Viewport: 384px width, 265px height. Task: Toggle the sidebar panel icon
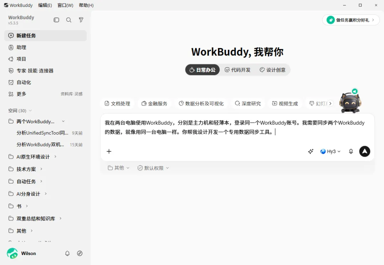tap(56, 20)
